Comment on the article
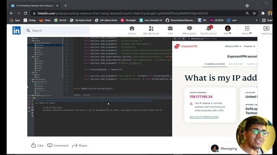Viewport: 277px width, 155px height. pyautogui.click(x=58, y=146)
